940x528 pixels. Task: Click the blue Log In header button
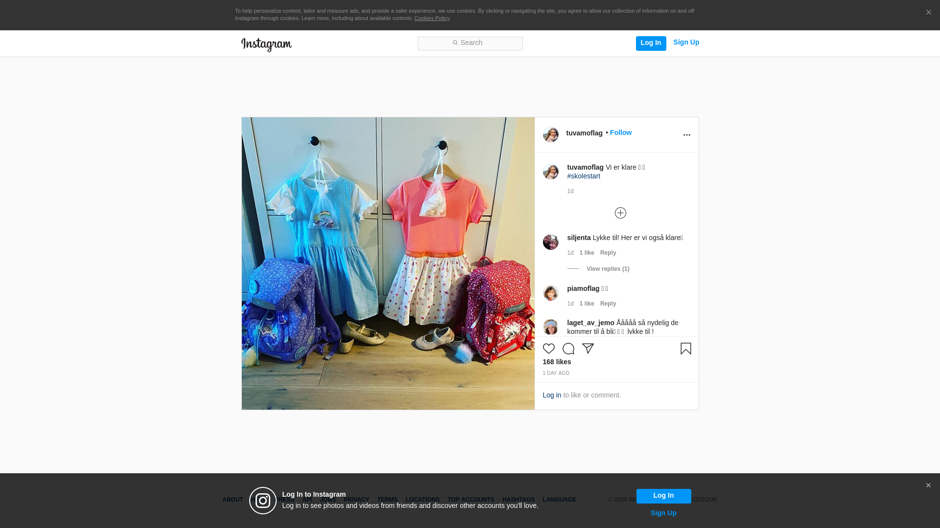(x=651, y=43)
